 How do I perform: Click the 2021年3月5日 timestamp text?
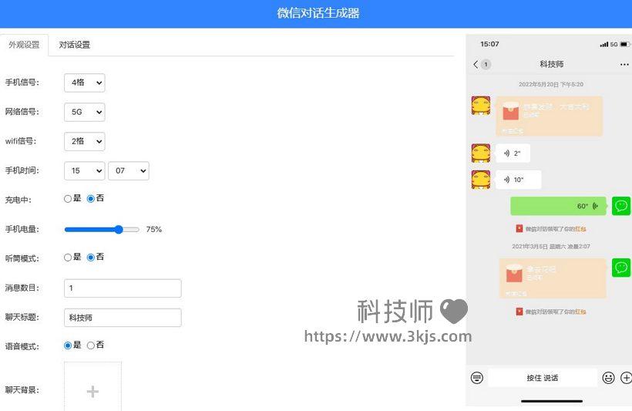point(551,247)
